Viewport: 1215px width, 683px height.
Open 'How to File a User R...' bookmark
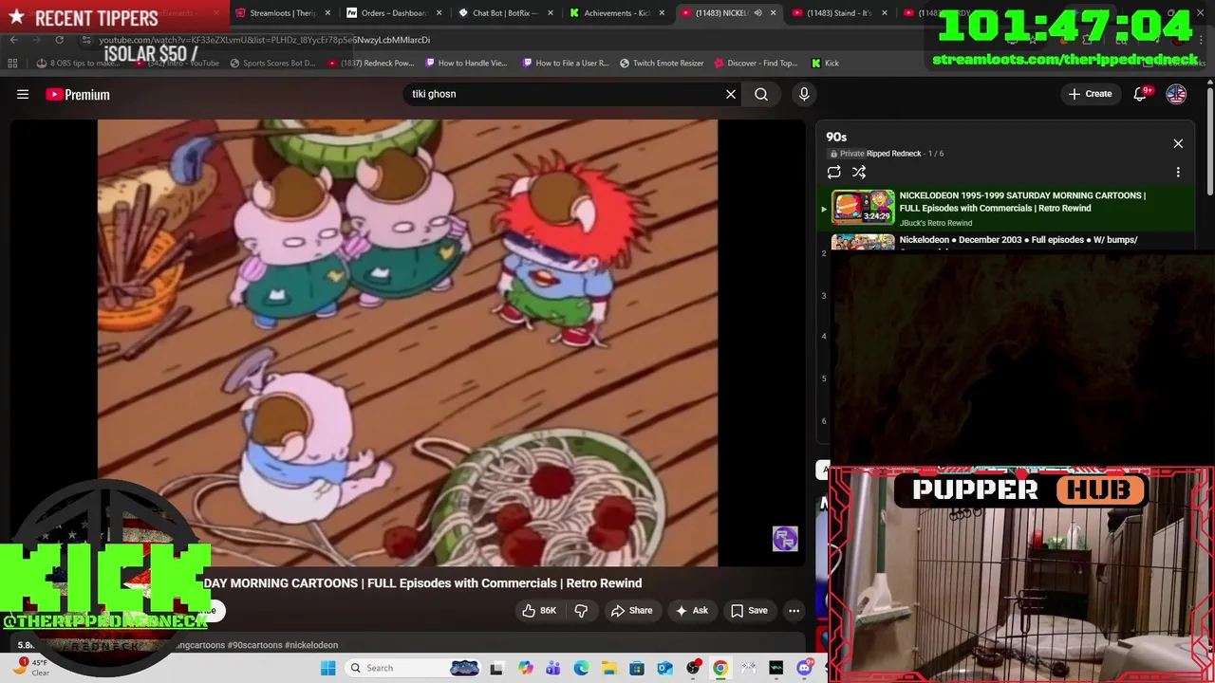tap(565, 64)
